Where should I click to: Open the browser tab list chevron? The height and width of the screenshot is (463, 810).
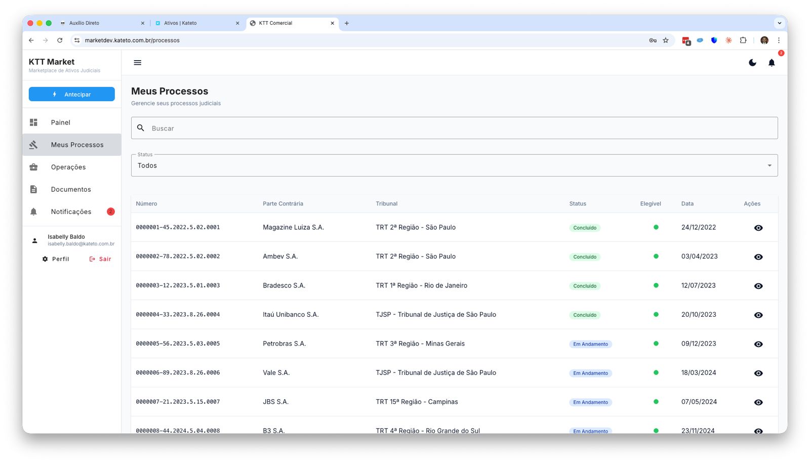pos(779,23)
